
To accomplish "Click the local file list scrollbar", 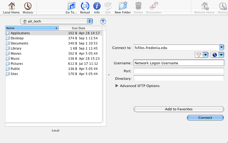I will coord(103,76).
